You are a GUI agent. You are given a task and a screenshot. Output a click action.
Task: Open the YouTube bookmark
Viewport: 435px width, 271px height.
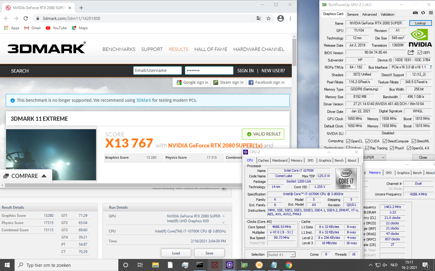pos(56,28)
